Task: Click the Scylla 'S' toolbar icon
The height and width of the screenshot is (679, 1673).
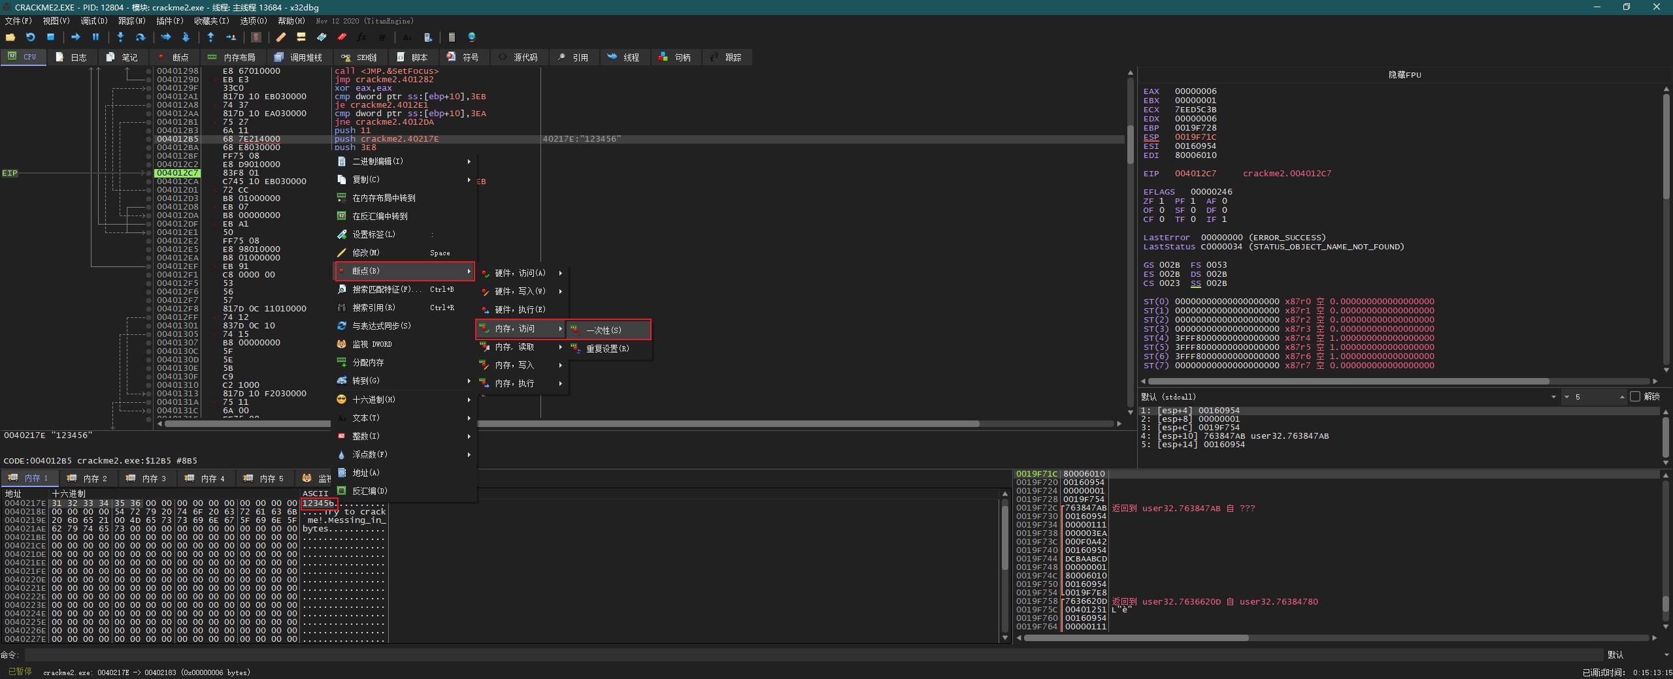Action: [256, 37]
